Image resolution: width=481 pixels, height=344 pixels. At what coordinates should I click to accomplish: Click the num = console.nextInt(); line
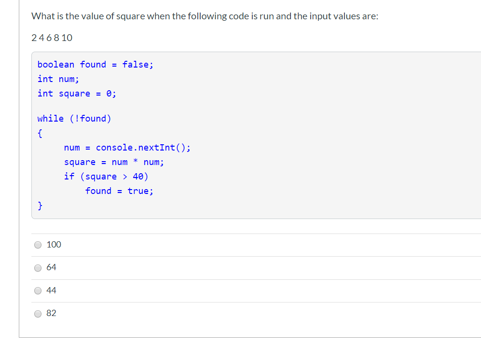tap(127, 148)
